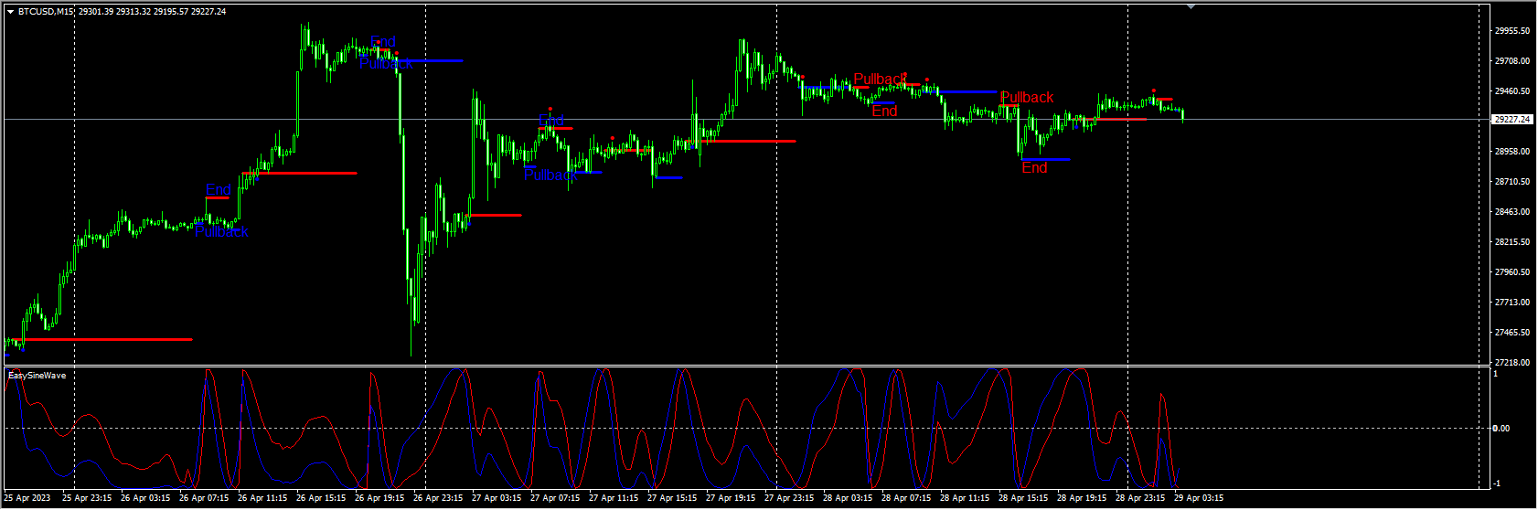Click the 27 Apr 03:15 time label
This screenshot has height=510, width=1538.
pyautogui.click(x=497, y=499)
